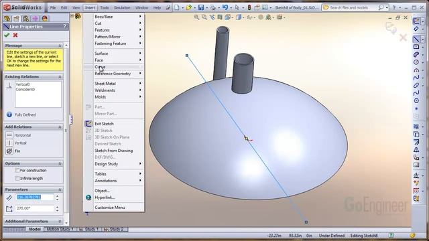This screenshot has height=241, width=429.
Task: Choose Hyperlink... from Insert menu
Action: 114,197
